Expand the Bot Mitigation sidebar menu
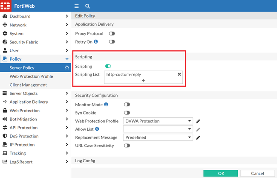The height and width of the screenshot is (178, 277). [35, 119]
